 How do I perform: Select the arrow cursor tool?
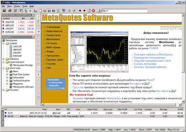pos(38,75)
